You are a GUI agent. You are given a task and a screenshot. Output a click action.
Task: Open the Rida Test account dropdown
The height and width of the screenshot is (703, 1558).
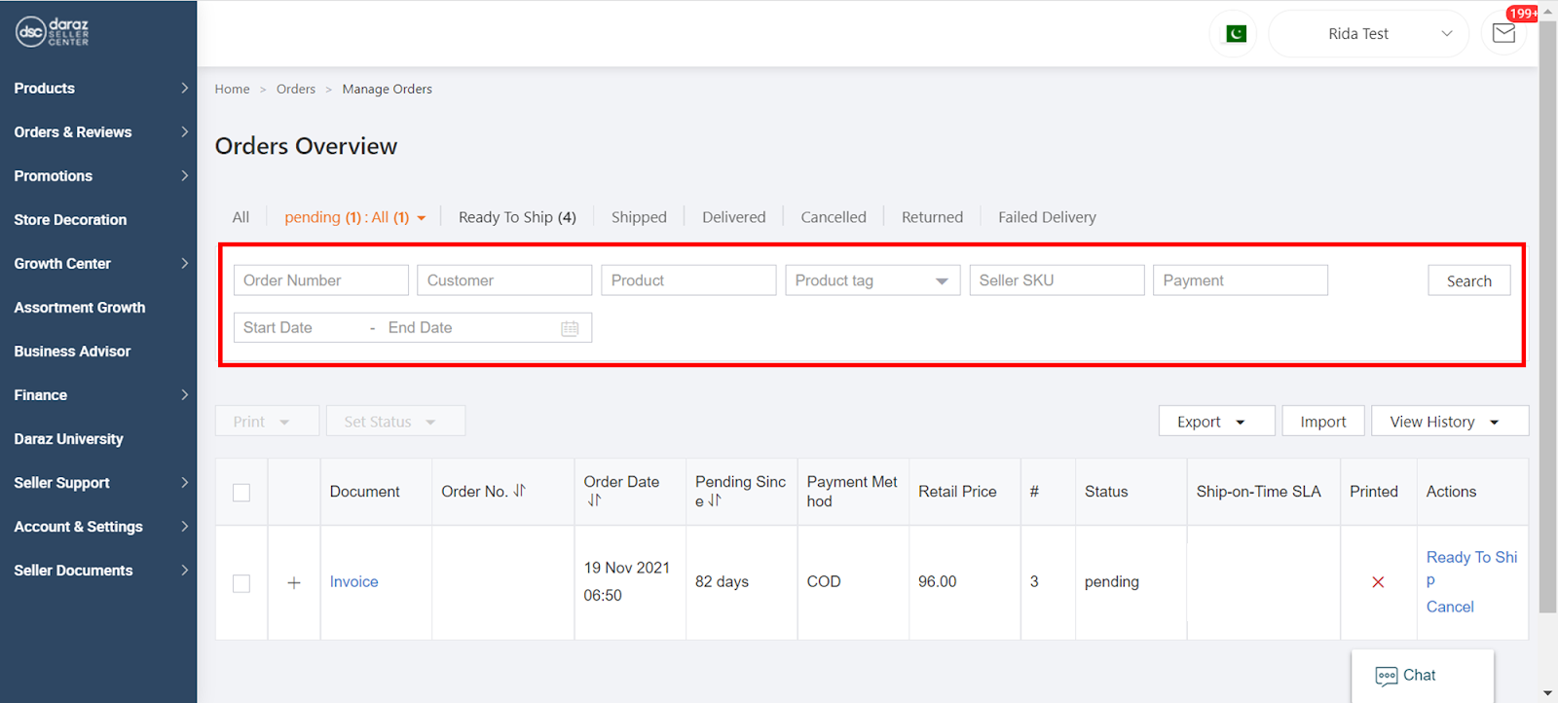point(1368,34)
